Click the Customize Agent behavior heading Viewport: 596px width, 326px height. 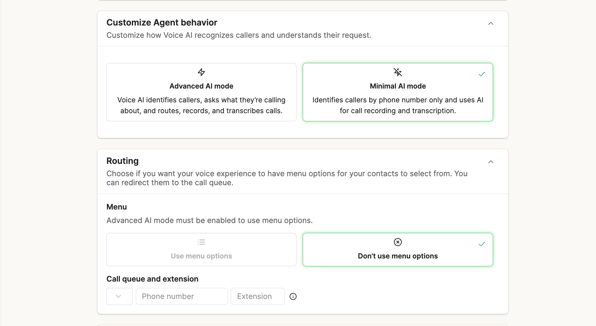(x=162, y=23)
